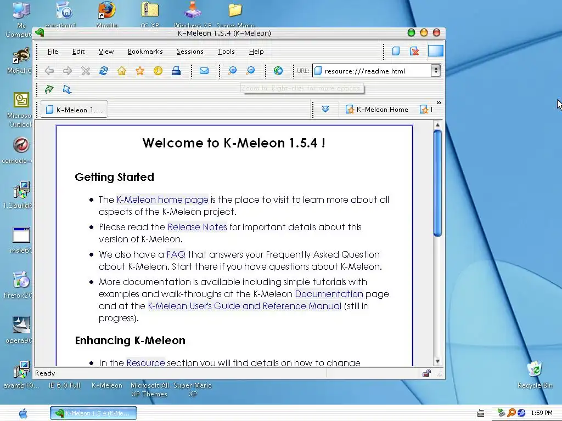Open the User's Guide and Reference Manual link
This screenshot has height=421, width=562.
(244, 306)
